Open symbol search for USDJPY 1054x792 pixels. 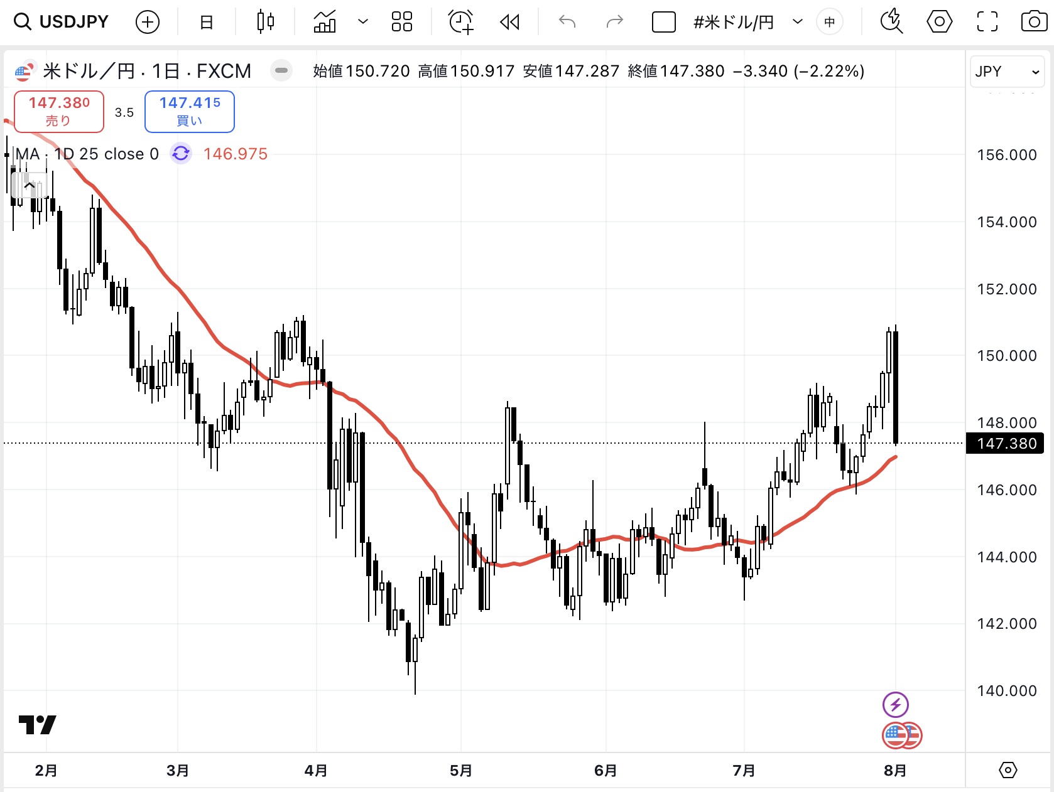coord(61,22)
